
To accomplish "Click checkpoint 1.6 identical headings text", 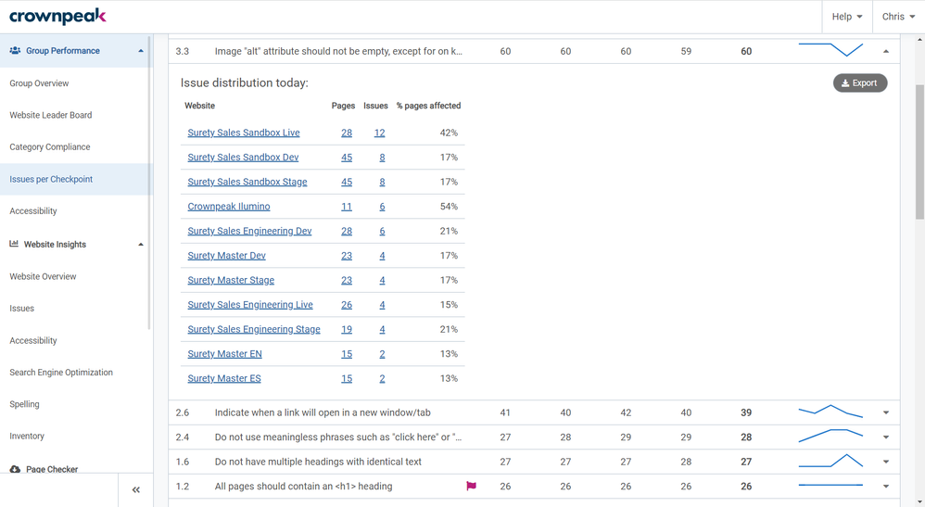I will point(318,463).
